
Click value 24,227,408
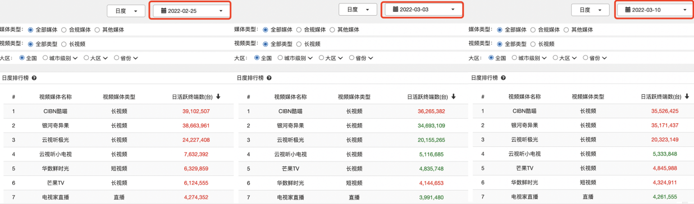pyautogui.click(x=196, y=140)
